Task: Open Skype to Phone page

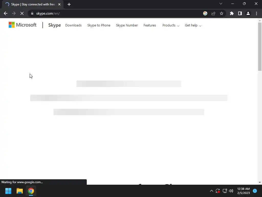Action: click(99, 25)
